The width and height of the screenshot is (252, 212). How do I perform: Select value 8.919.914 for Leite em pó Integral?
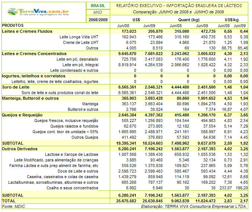[x=127, y=65]
